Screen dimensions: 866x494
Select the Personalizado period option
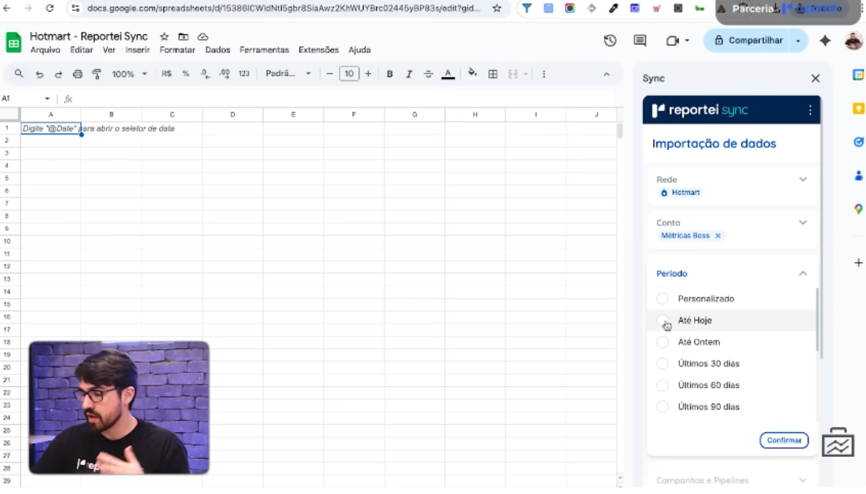[x=663, y=299]
